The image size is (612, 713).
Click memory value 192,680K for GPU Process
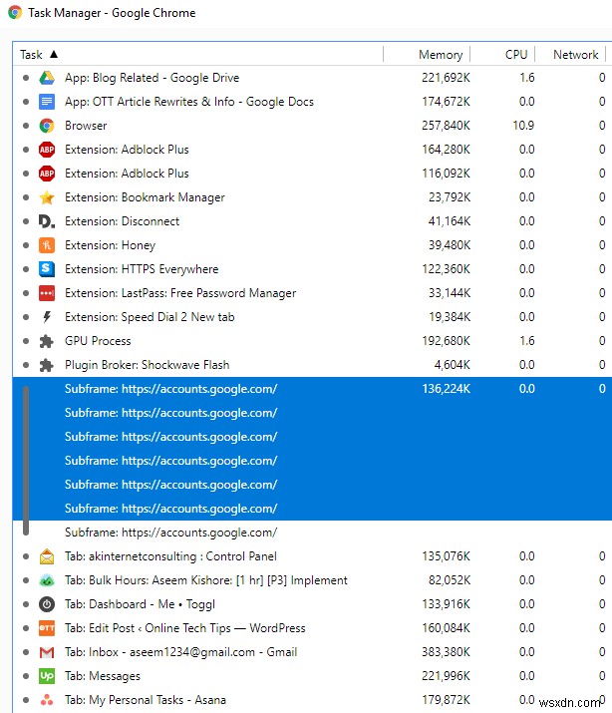446,341
